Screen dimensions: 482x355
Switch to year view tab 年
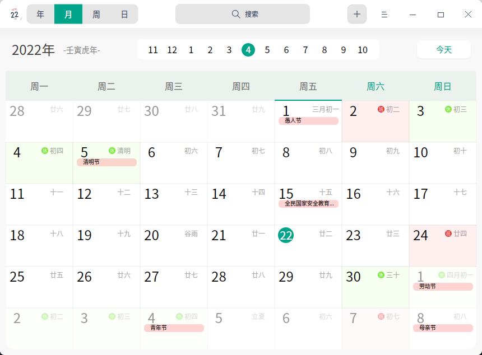[40, 14]
